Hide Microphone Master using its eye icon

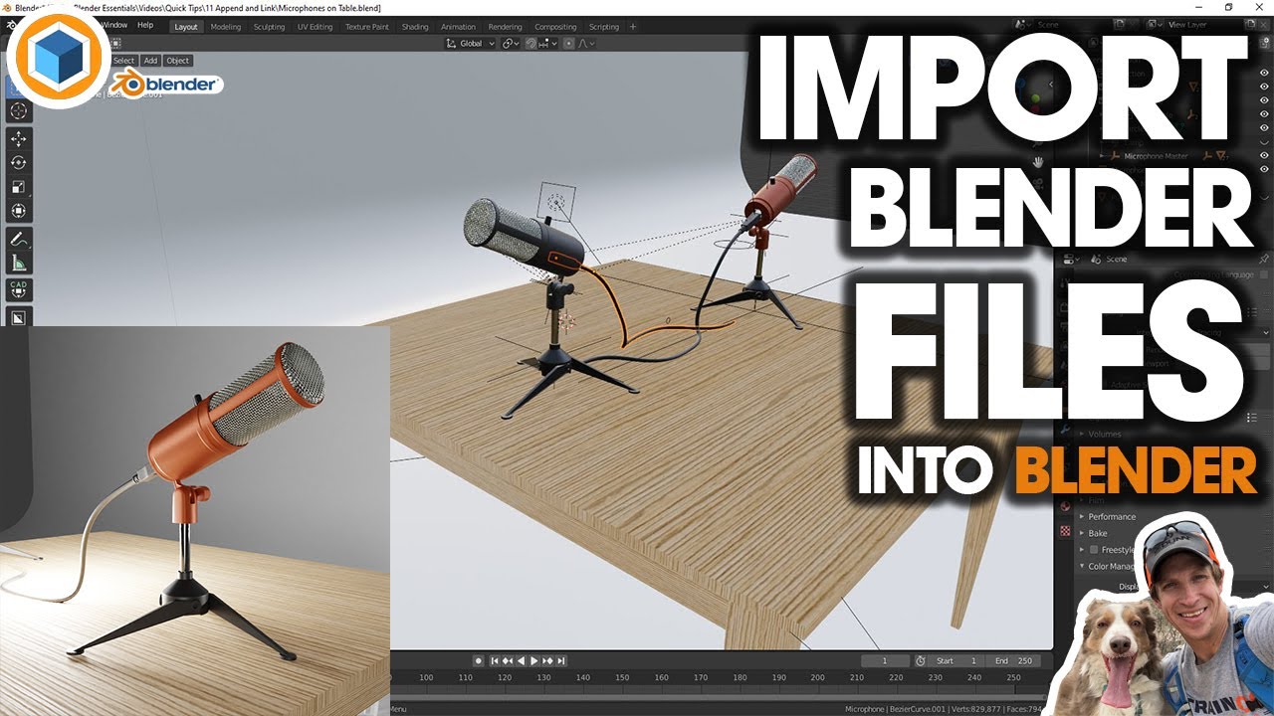[1266, 156]
